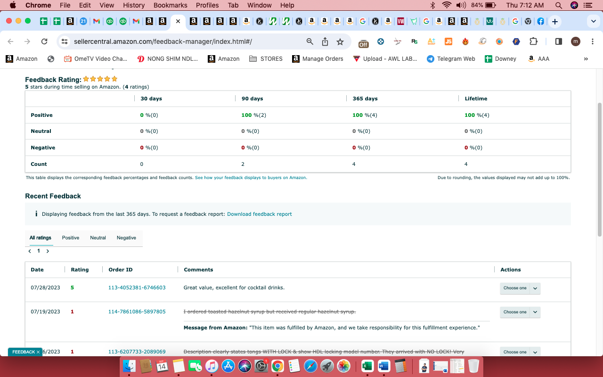Open the Chrome profile avatar 'm'
Image resolution: width=603 pixels, height=377 pixels.
(576, 41)
